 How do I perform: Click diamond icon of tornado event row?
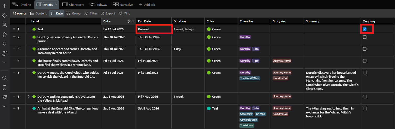pos(34,49)
